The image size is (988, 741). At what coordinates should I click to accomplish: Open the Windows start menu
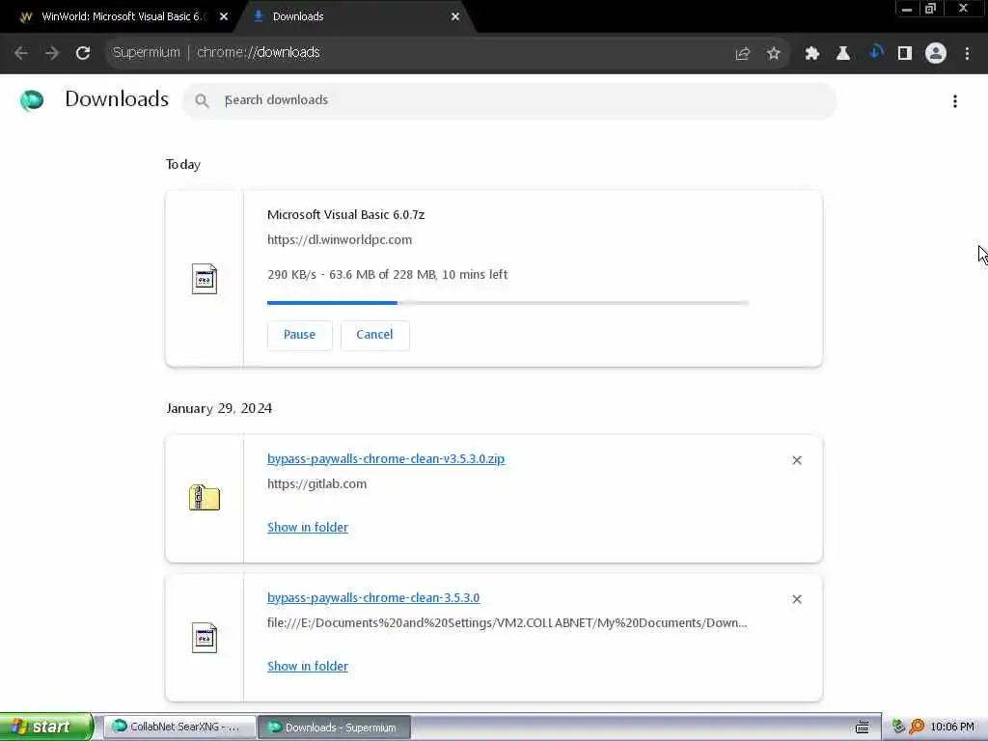pos(46,727)
